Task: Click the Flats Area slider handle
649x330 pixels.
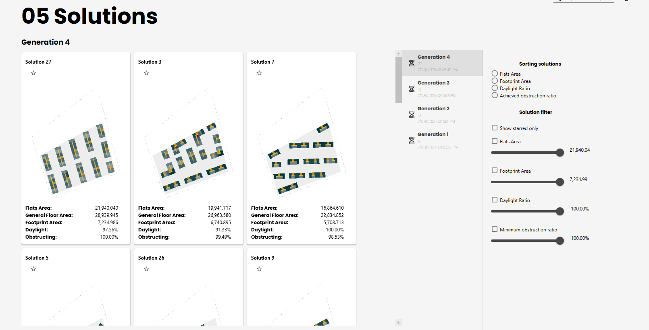Action: (560, 153)
